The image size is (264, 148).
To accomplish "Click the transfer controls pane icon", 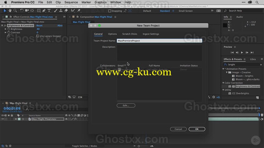I will pos(6,146).
